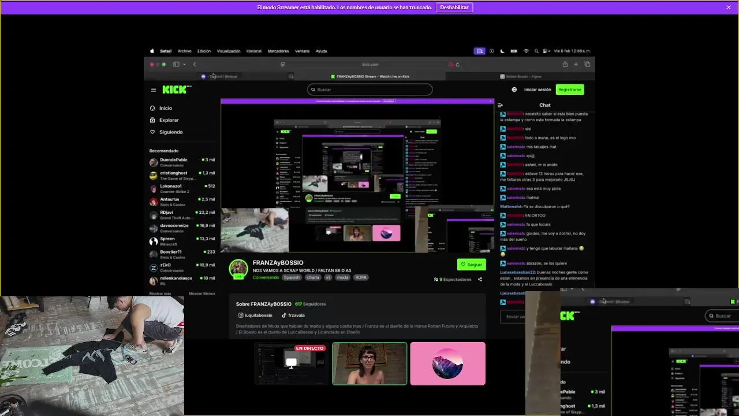739x416 pixels.
Task: Open a new tab with the plus icon
Action: 576,64
